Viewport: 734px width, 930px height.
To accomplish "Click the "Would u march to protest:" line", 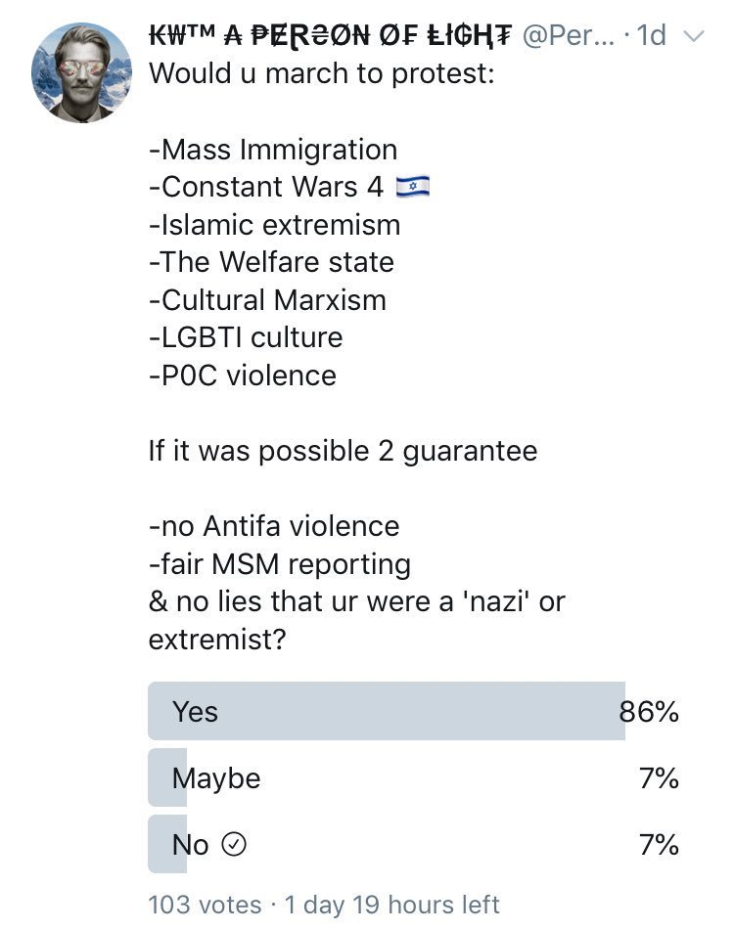I will (x=322, y=74).
